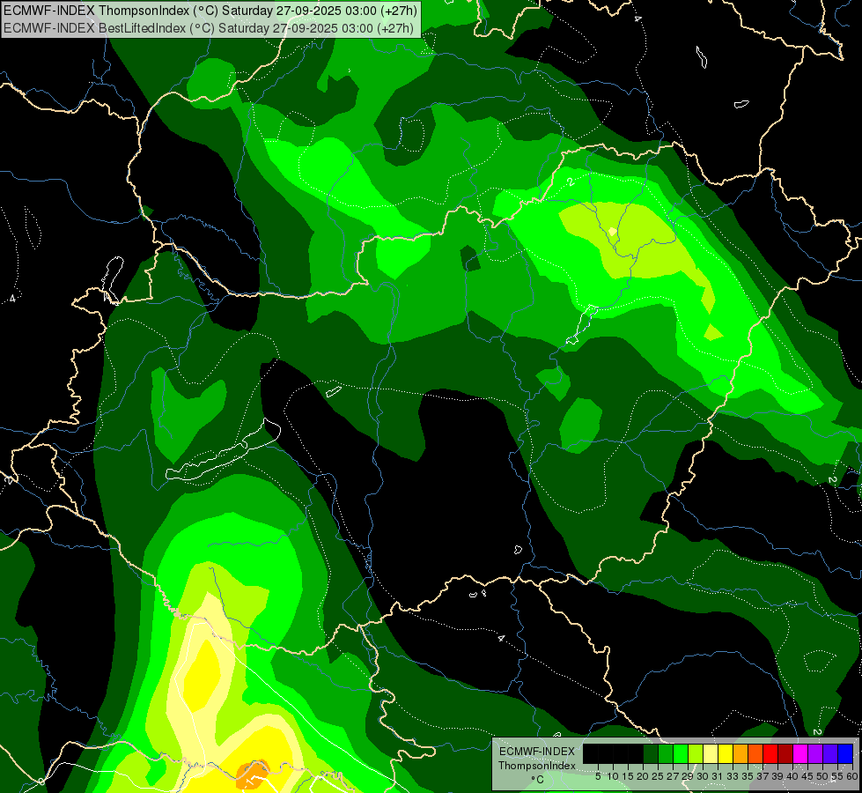This screenshot has width=862, height=793.
Task: Choose the pale yellow 30–31 legend swatch
Action: point(710,753)
